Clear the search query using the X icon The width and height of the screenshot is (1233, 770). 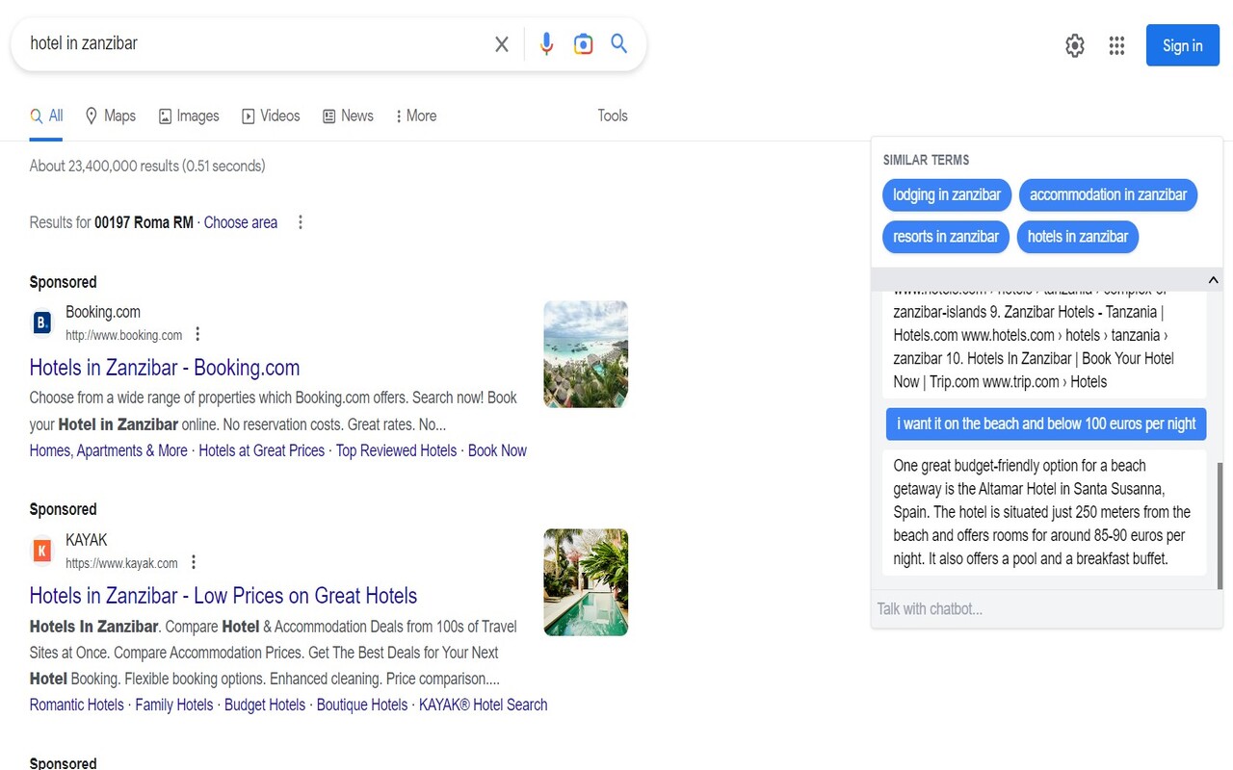501,43
